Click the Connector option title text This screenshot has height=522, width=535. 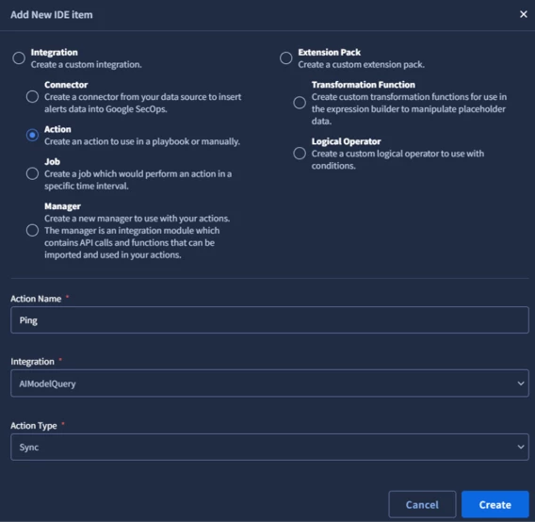click(66, 85)
